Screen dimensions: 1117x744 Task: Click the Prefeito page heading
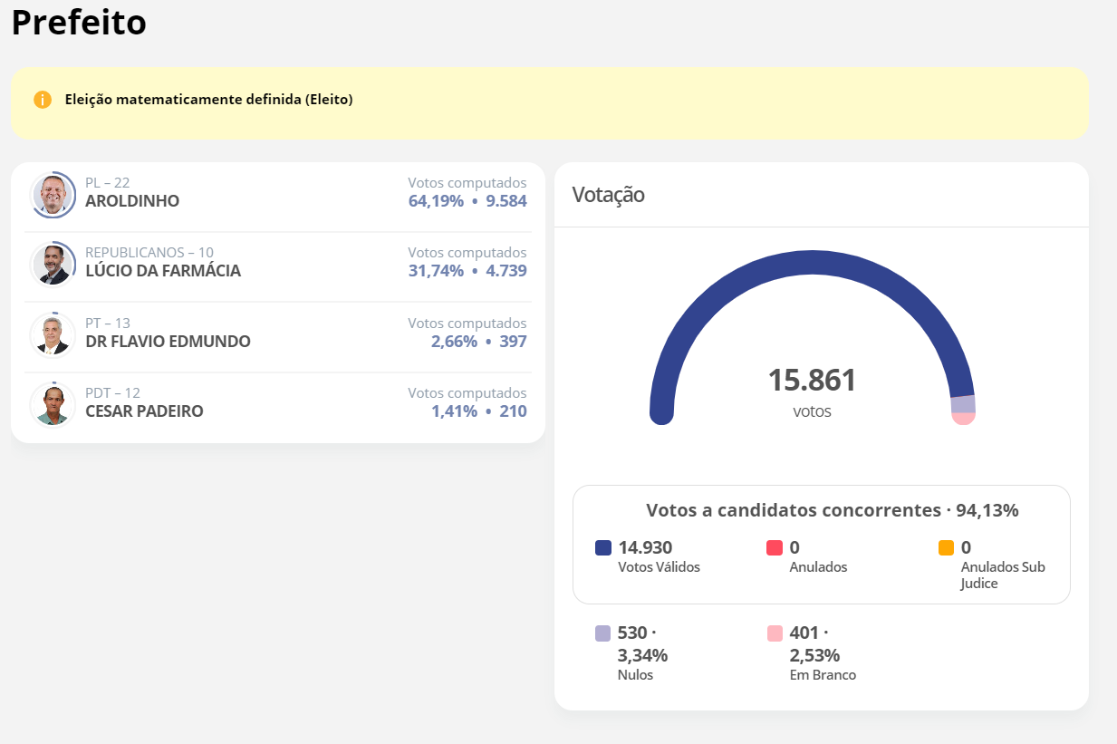click(79, 23)
